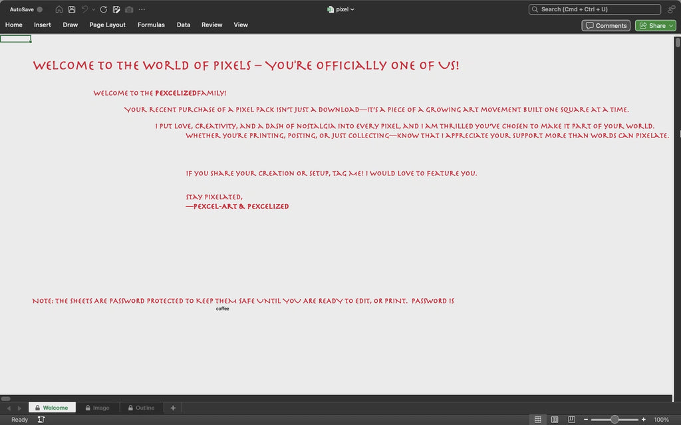Switch to Page Layout view icon
Viewport: 681px width, 425px height.
coord(555,420)
